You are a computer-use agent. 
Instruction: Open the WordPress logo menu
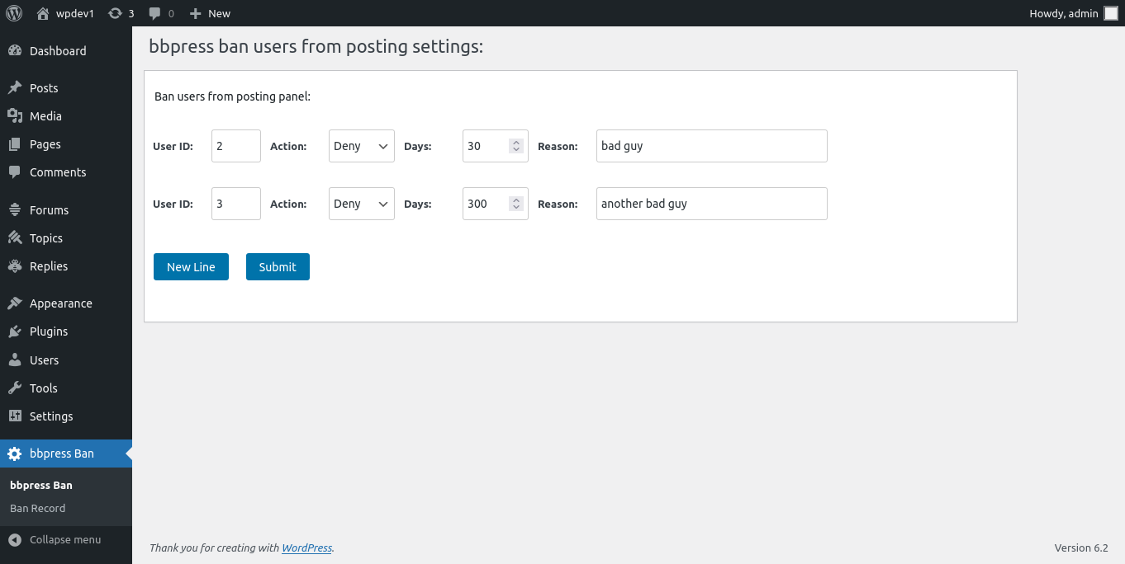click(x=13, y=13)
